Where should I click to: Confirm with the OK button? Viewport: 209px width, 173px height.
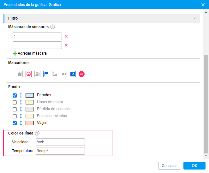(x=194, y=166)
